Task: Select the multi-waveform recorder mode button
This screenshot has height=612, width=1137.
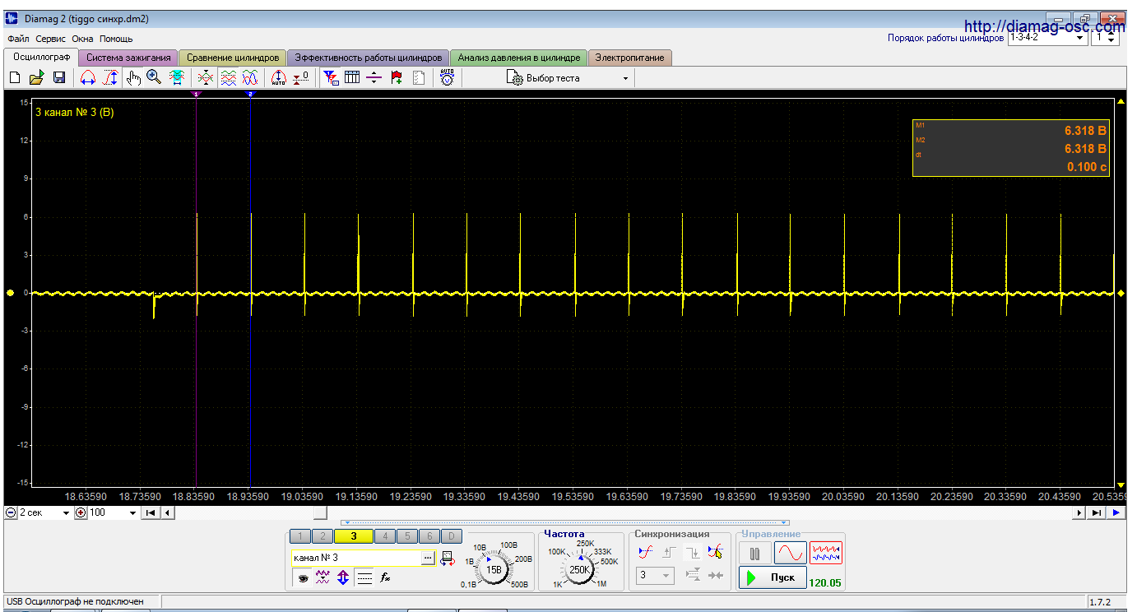Action: [826, 553]
